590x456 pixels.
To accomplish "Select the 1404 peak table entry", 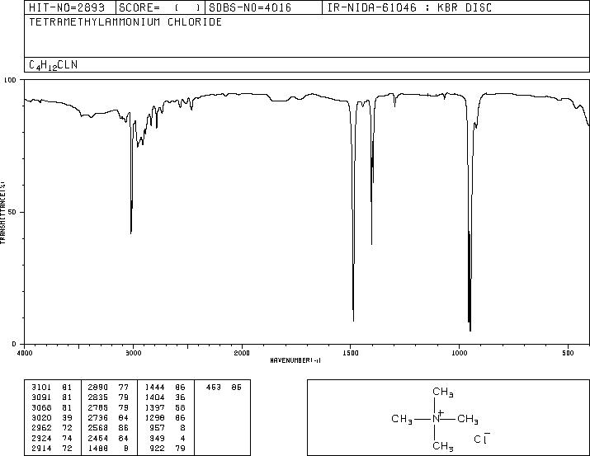I will pyautogui.click(x=165, y=397).
